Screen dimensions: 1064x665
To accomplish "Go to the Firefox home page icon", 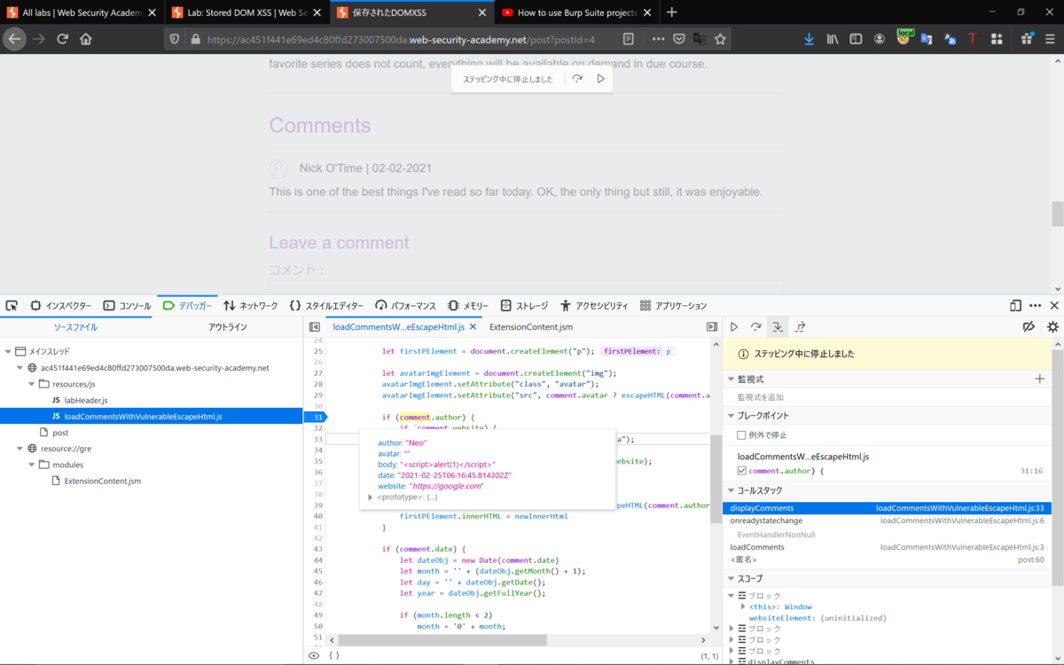I will [x=86, y=39].
